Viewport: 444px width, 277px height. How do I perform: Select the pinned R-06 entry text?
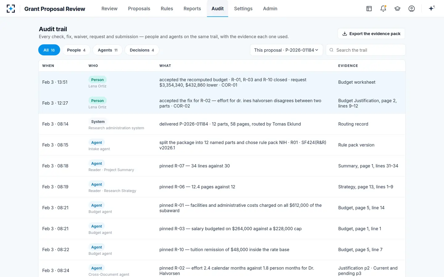[x=197, y=187]
